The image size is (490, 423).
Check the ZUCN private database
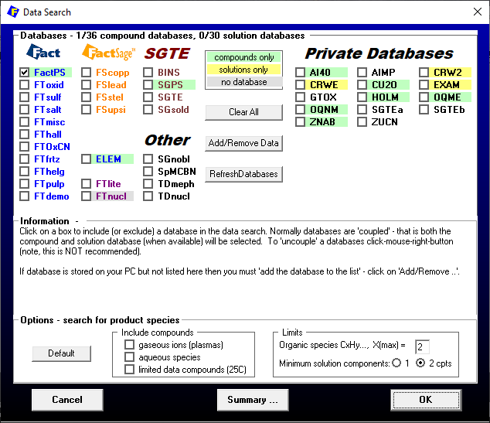point(362,122)
